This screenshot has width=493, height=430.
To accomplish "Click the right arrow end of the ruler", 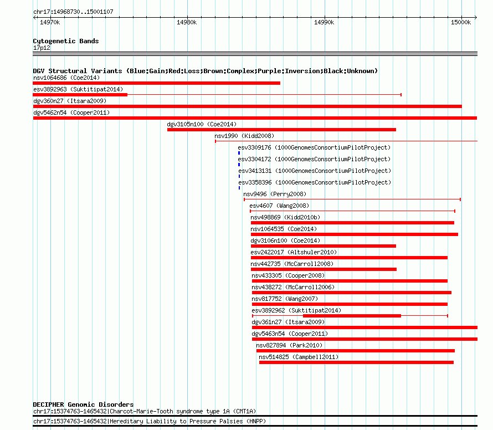I will tap(476, 18).
